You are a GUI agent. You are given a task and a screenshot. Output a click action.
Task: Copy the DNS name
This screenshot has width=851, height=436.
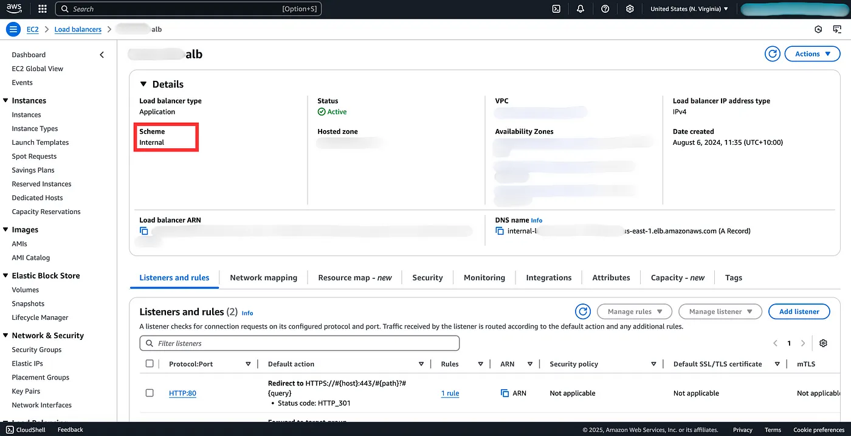point(500,231)
